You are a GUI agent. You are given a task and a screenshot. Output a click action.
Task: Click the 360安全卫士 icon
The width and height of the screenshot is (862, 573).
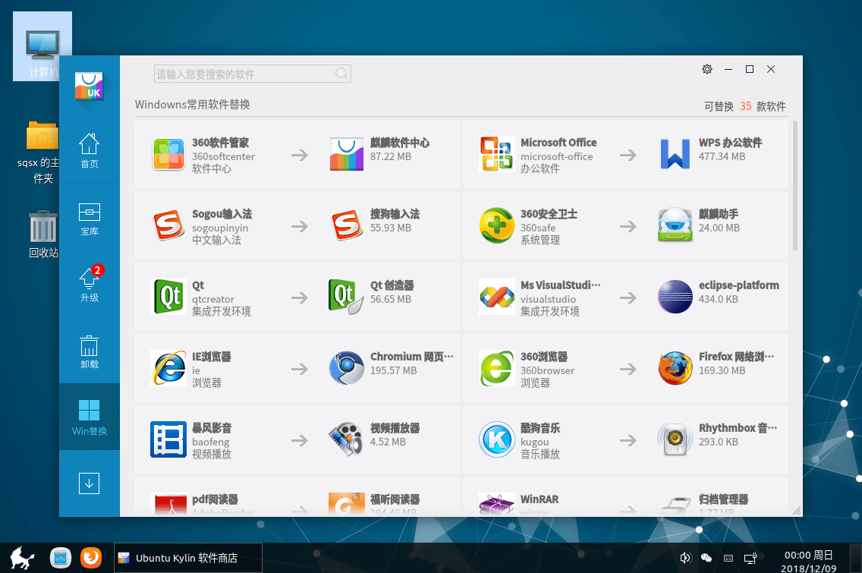pyautogui.click(x=496, y=225)
